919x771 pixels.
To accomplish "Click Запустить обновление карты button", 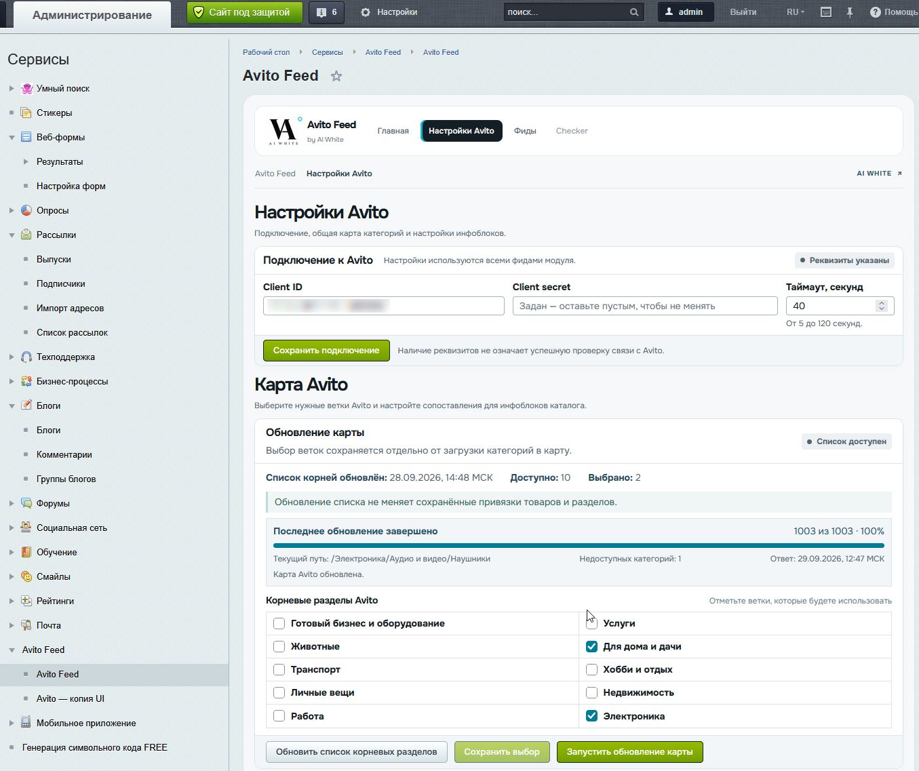I will coord(629,752).
